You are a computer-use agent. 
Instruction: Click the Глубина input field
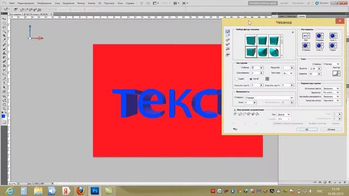pyautogui.click(x=256, y=68)
